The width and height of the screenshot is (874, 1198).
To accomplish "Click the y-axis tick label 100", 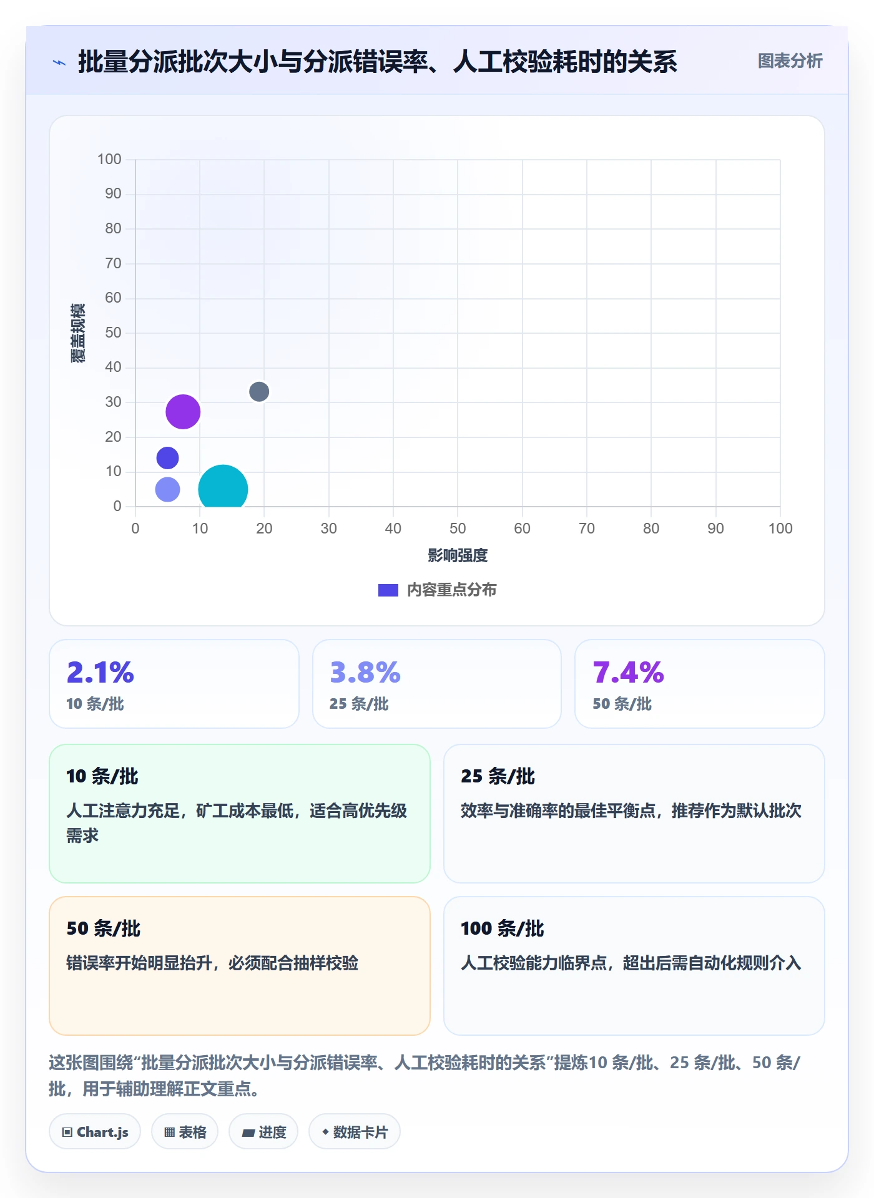I will point(109,159).
